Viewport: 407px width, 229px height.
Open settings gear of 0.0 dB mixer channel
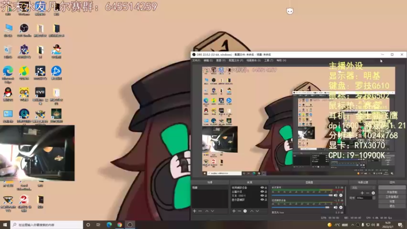point(341,195)
